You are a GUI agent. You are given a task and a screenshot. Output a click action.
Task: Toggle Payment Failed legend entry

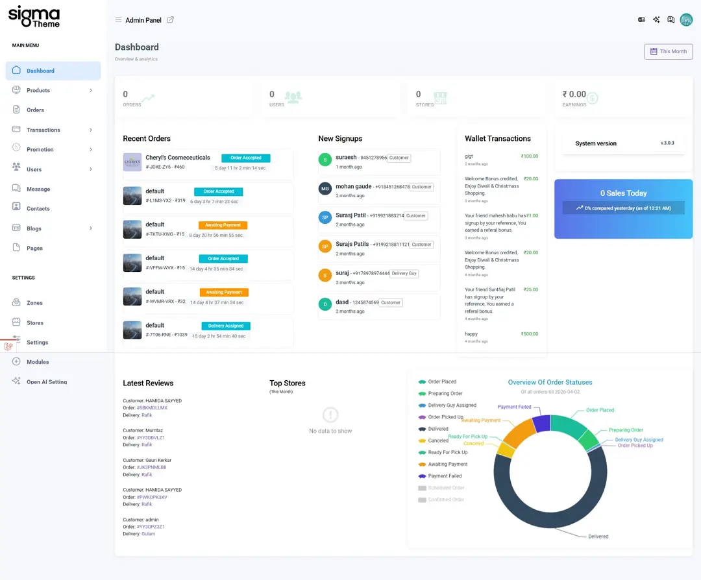coord(440,476)
